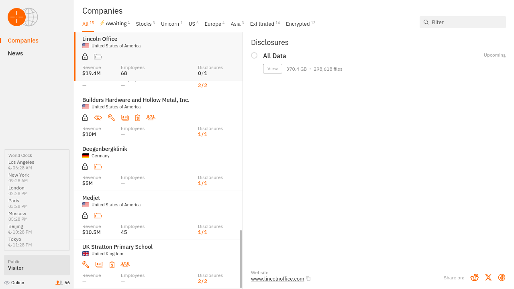Click Builders Hardware people group icon
This screenshot has height=289, width=514.
[151, 118]
